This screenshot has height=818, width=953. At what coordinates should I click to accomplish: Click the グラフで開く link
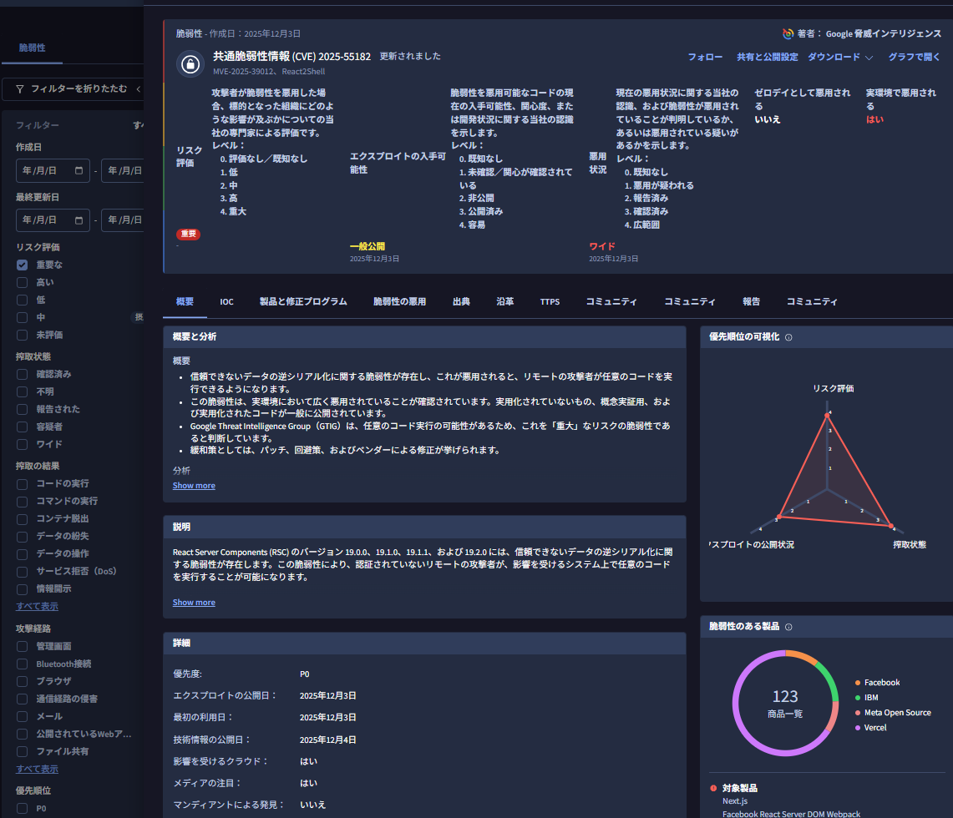pos(914,58)
